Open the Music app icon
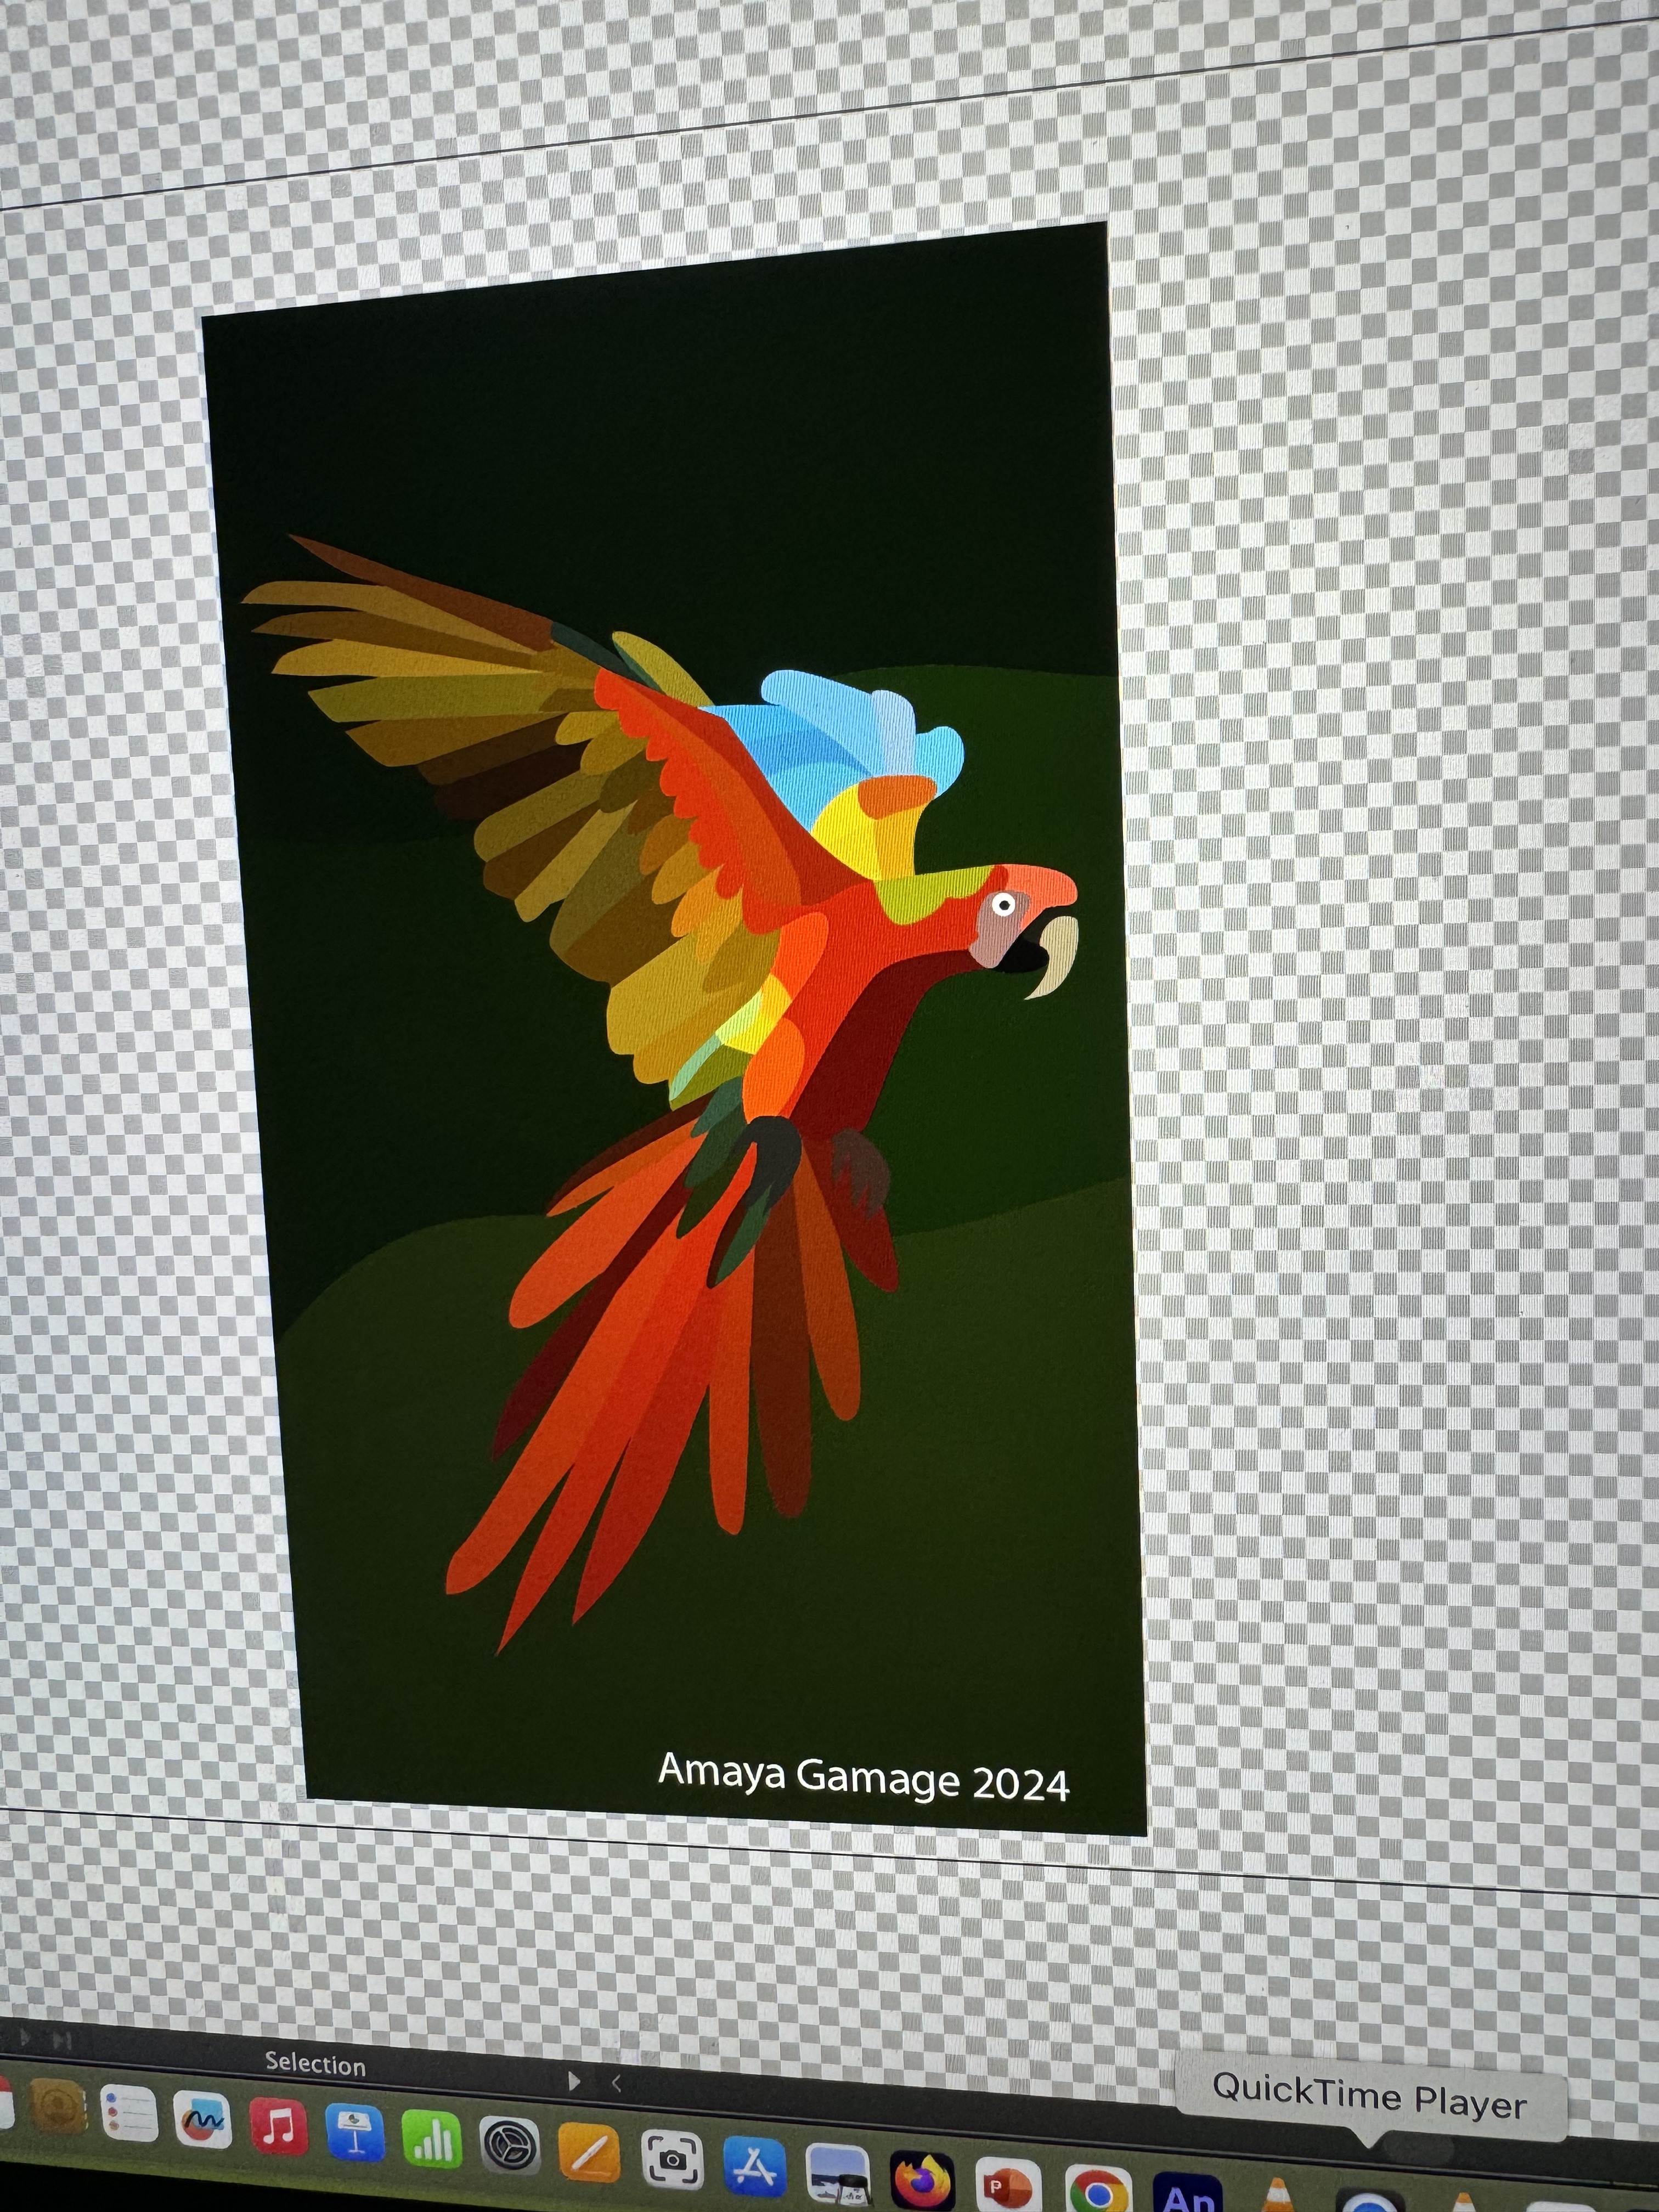The height and width of the screenshot is (2212, 1659). (x=278, y=2126)
